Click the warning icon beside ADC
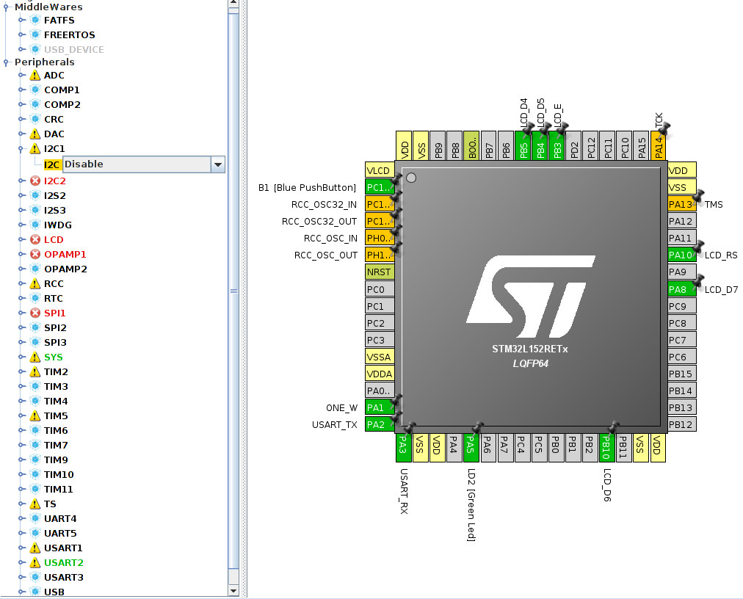This screenshot has height=599, width=743. click(35, 76)
